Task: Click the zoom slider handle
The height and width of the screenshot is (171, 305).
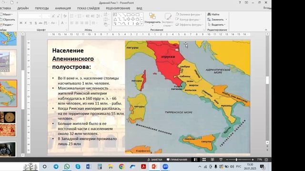Action: pyautogui.click(x=236, y=160)
